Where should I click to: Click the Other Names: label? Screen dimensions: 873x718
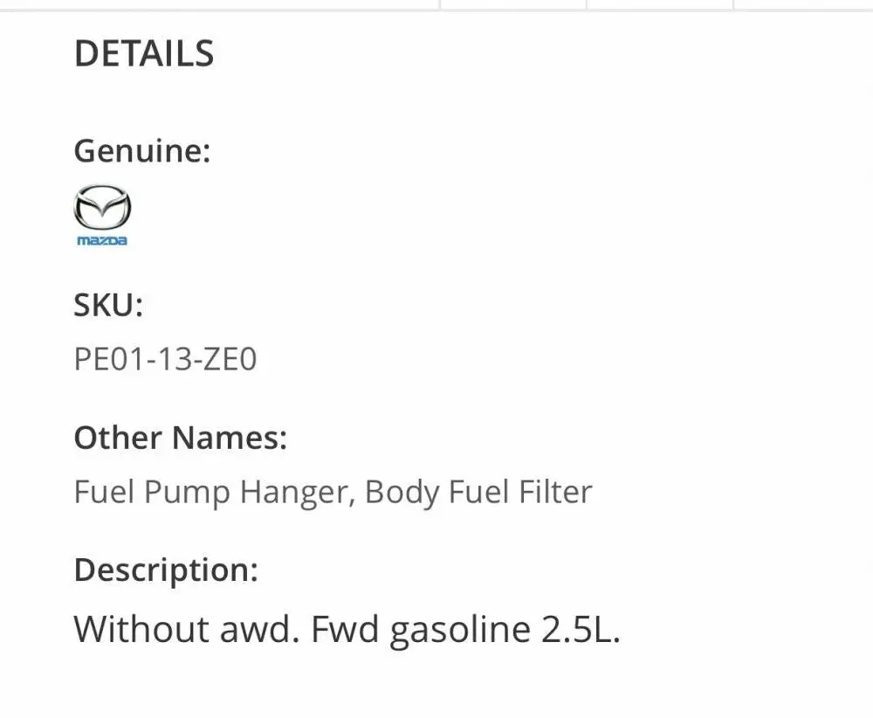coord(181,438)
